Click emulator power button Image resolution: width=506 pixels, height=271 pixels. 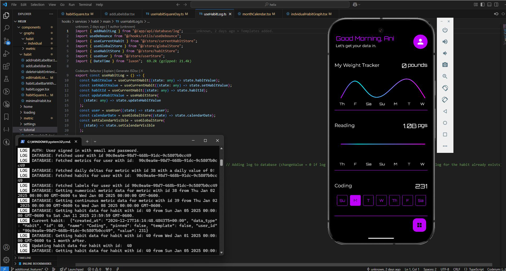445,30
